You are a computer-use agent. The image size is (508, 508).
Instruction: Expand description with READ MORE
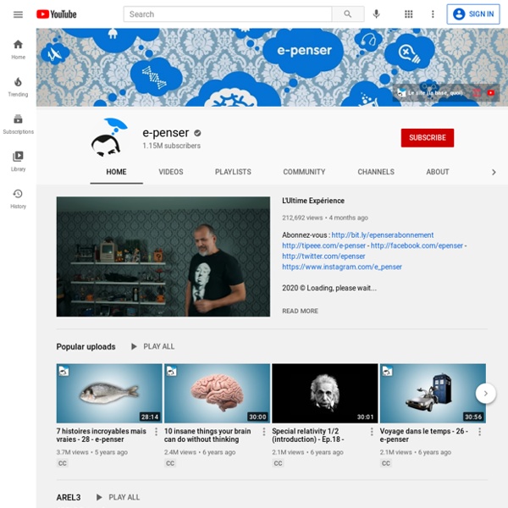tap(300, 311)
